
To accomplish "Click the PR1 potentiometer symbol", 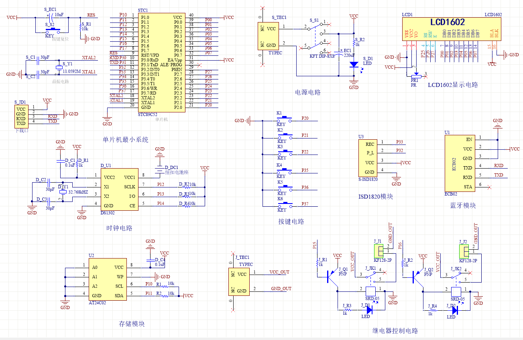I will click(416, 75).
